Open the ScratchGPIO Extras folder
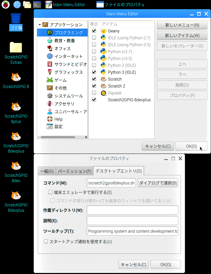 point(16,53)
